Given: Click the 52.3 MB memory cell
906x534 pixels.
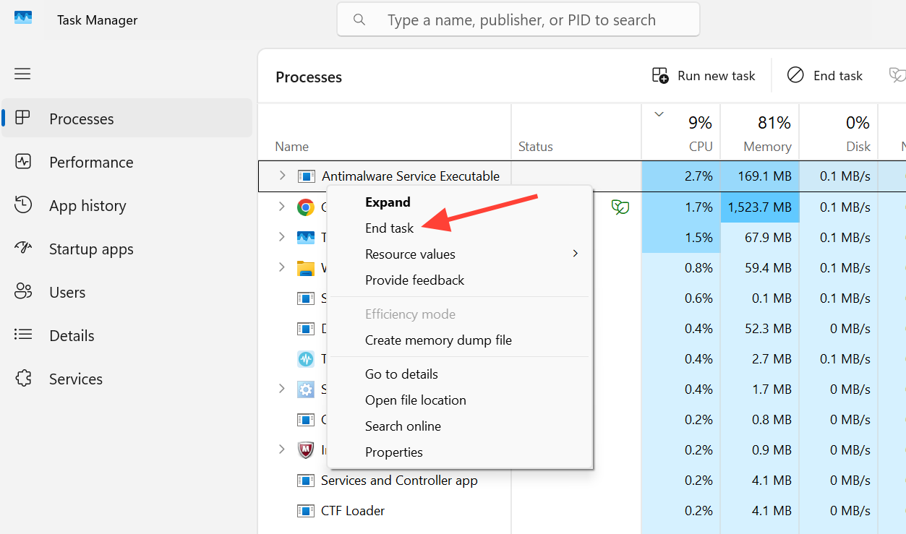Looking at the screenshot, I should pos(760,329).
